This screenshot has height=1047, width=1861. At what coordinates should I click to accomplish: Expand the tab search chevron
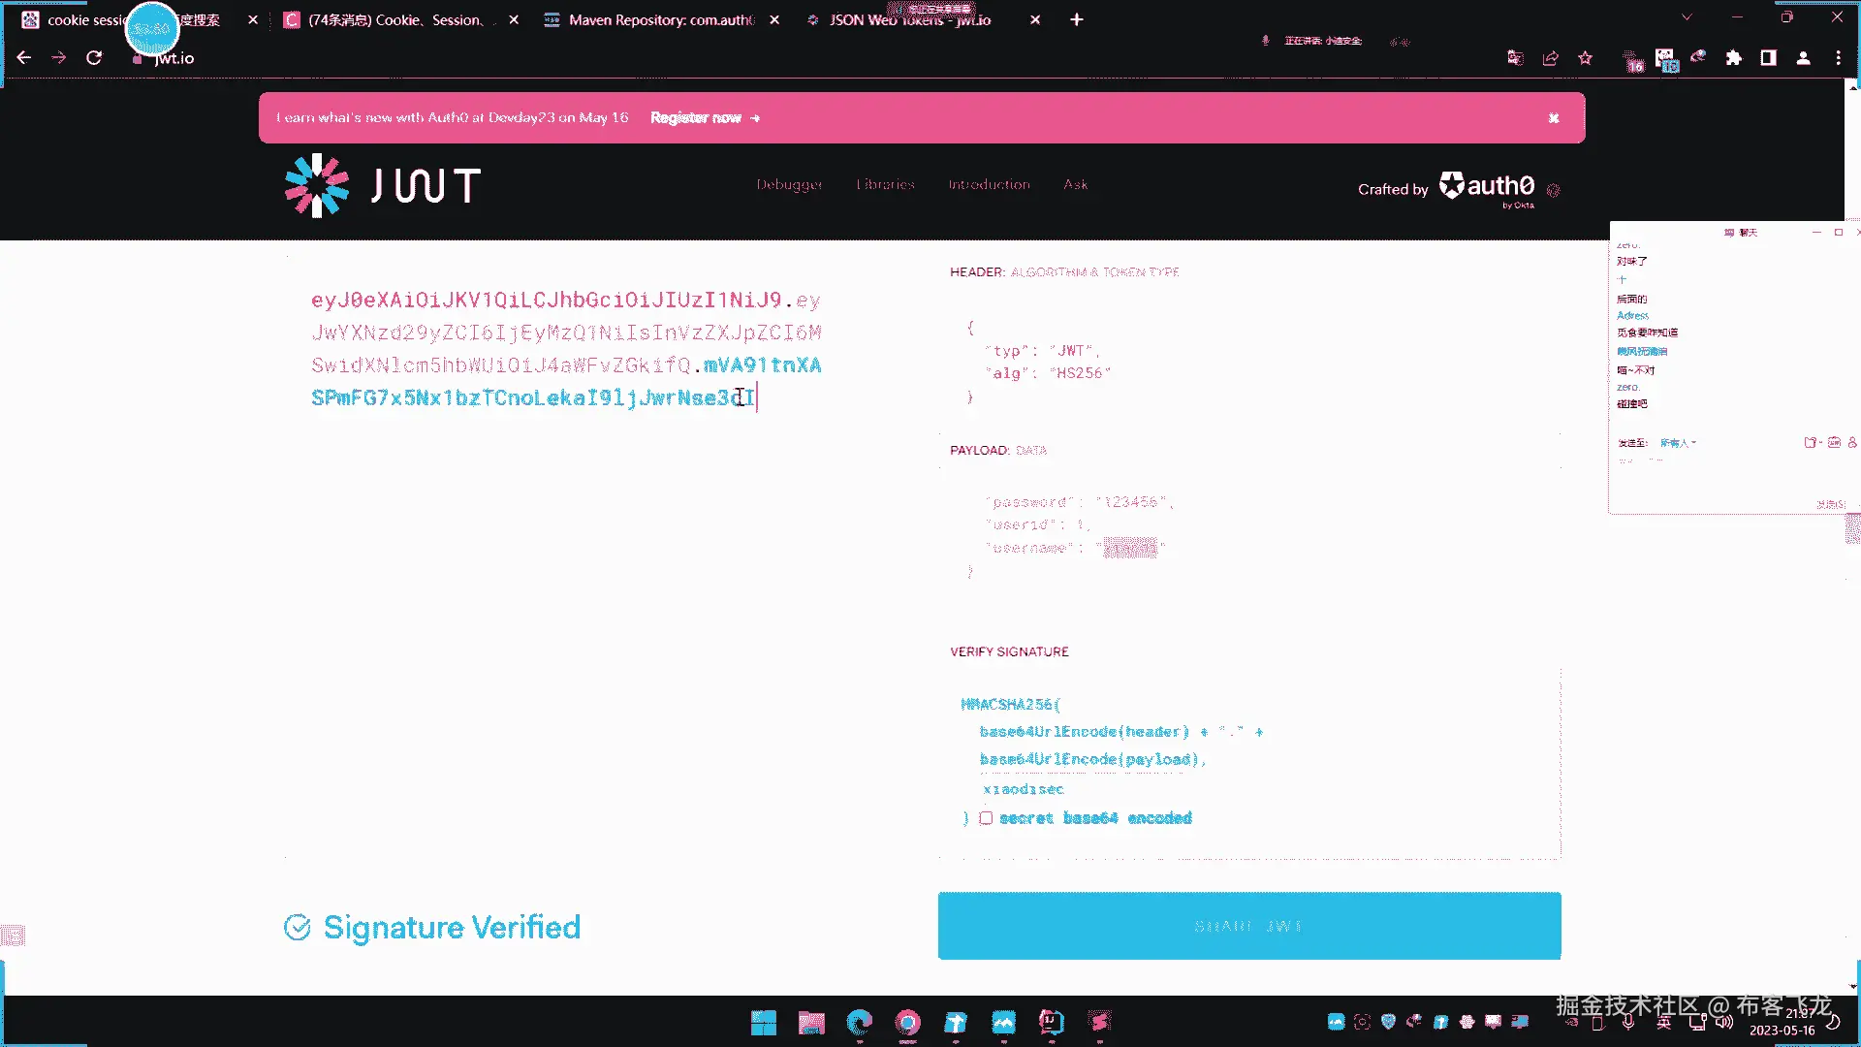coord(1687,17)
